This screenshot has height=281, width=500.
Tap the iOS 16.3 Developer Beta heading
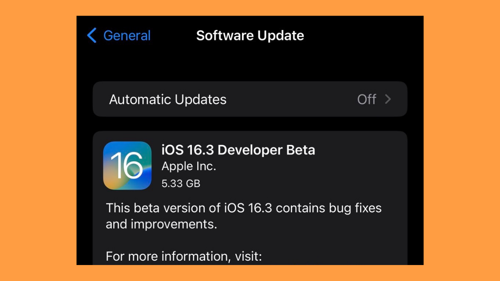239,150
